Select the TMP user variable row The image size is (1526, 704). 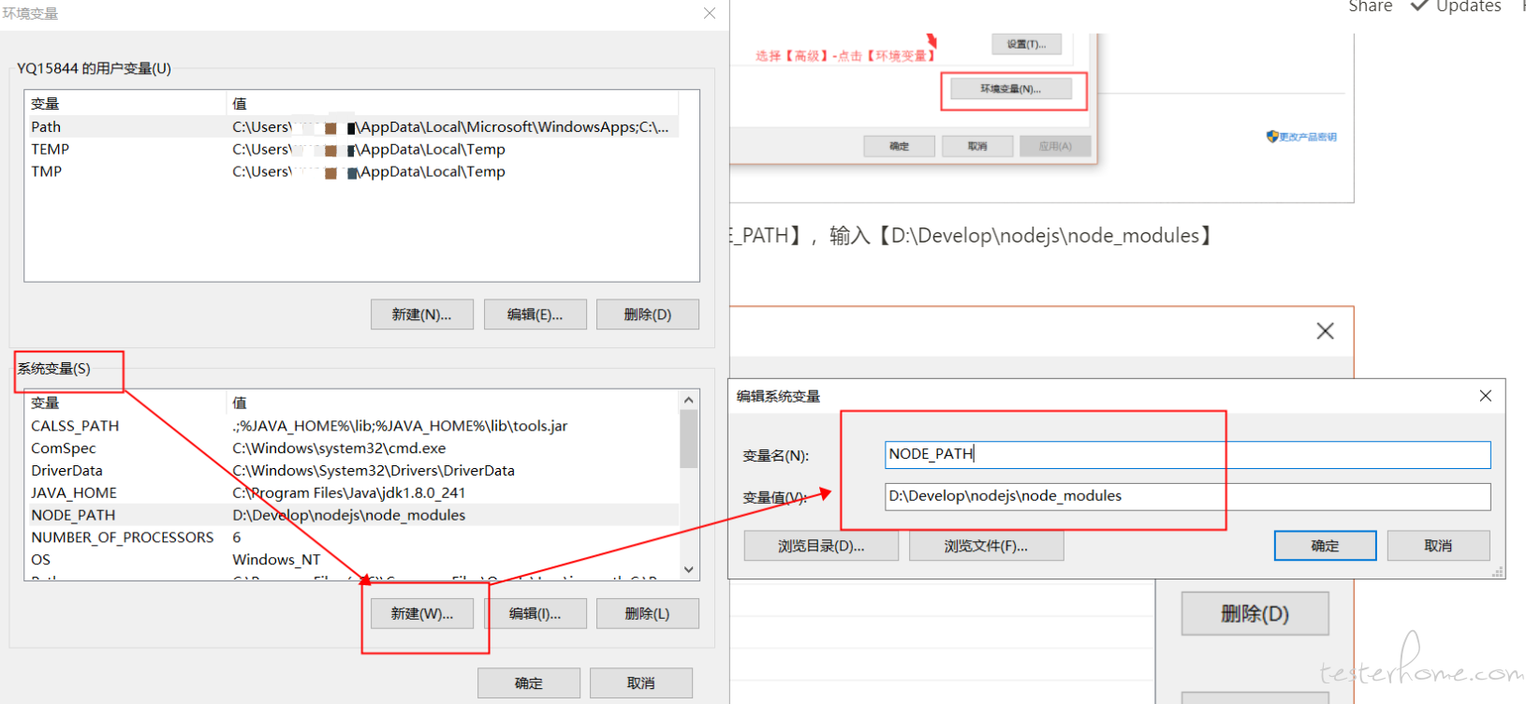(x=352, y=171)
